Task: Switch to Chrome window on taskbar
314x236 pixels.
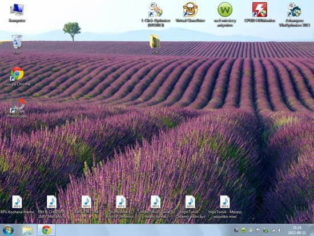Action: pyautogui.click(x=46, y=230)
